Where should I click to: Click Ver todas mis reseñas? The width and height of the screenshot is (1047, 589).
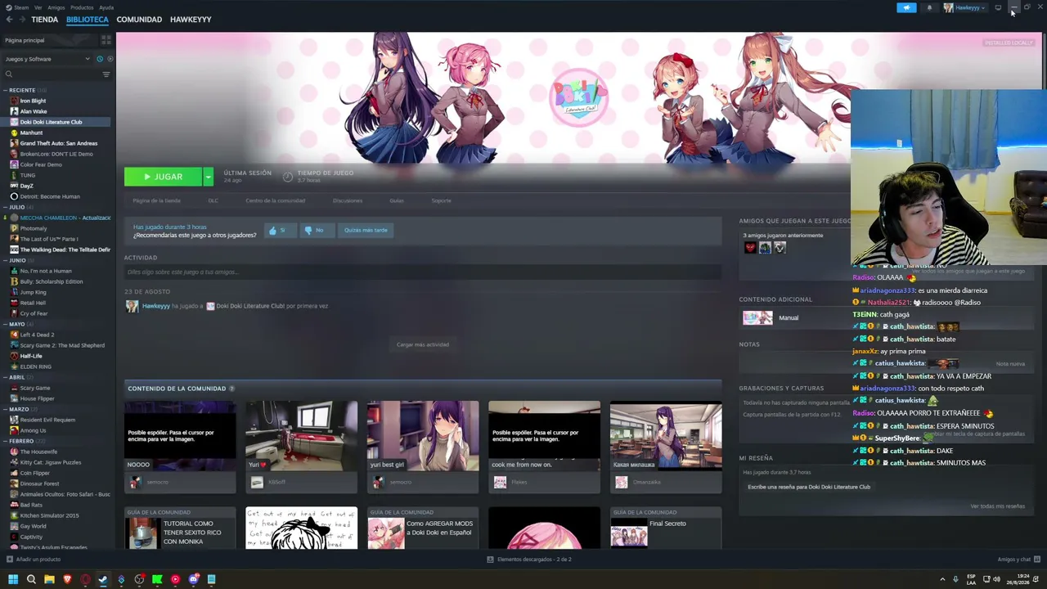997,506
